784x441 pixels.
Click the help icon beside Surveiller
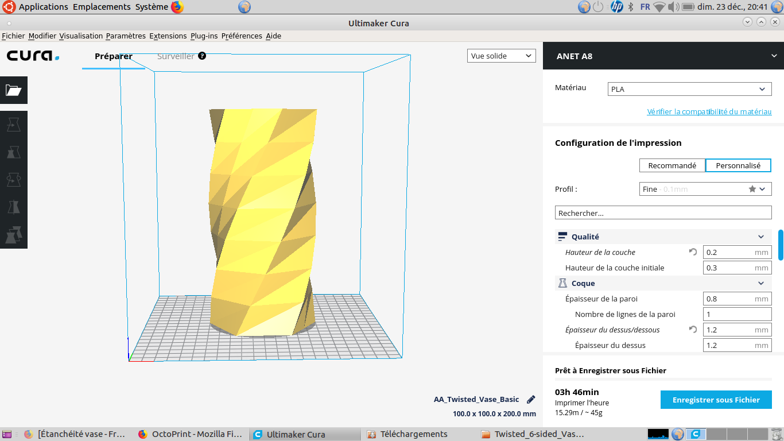202,56
